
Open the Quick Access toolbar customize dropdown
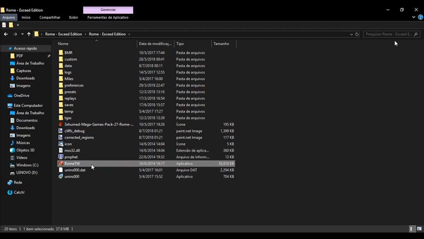(18, 25)
